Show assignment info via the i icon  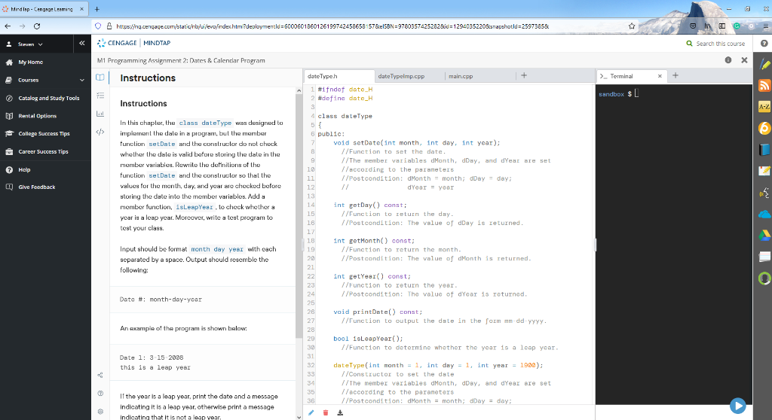pos(728,60)
